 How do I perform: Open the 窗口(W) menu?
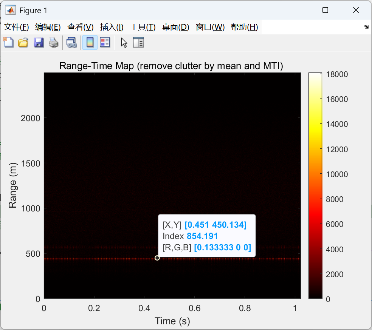(210, 27)
